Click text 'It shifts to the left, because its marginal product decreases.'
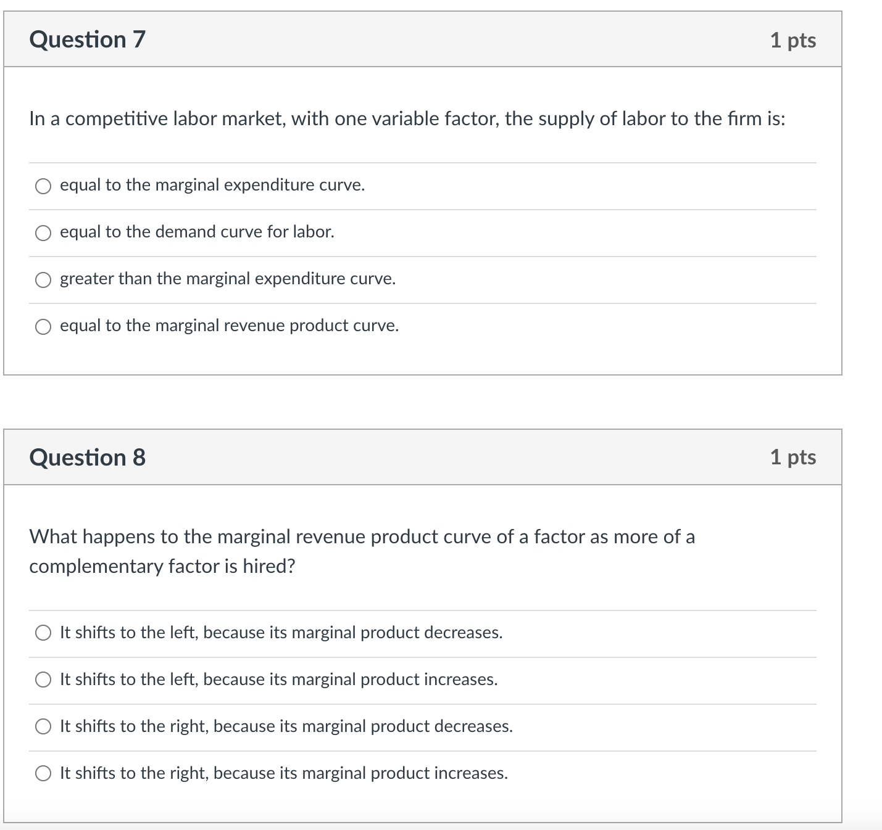 281,633
